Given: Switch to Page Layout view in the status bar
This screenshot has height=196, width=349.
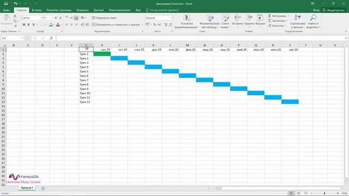Looking at the screenshot, I should click(299, 193).
